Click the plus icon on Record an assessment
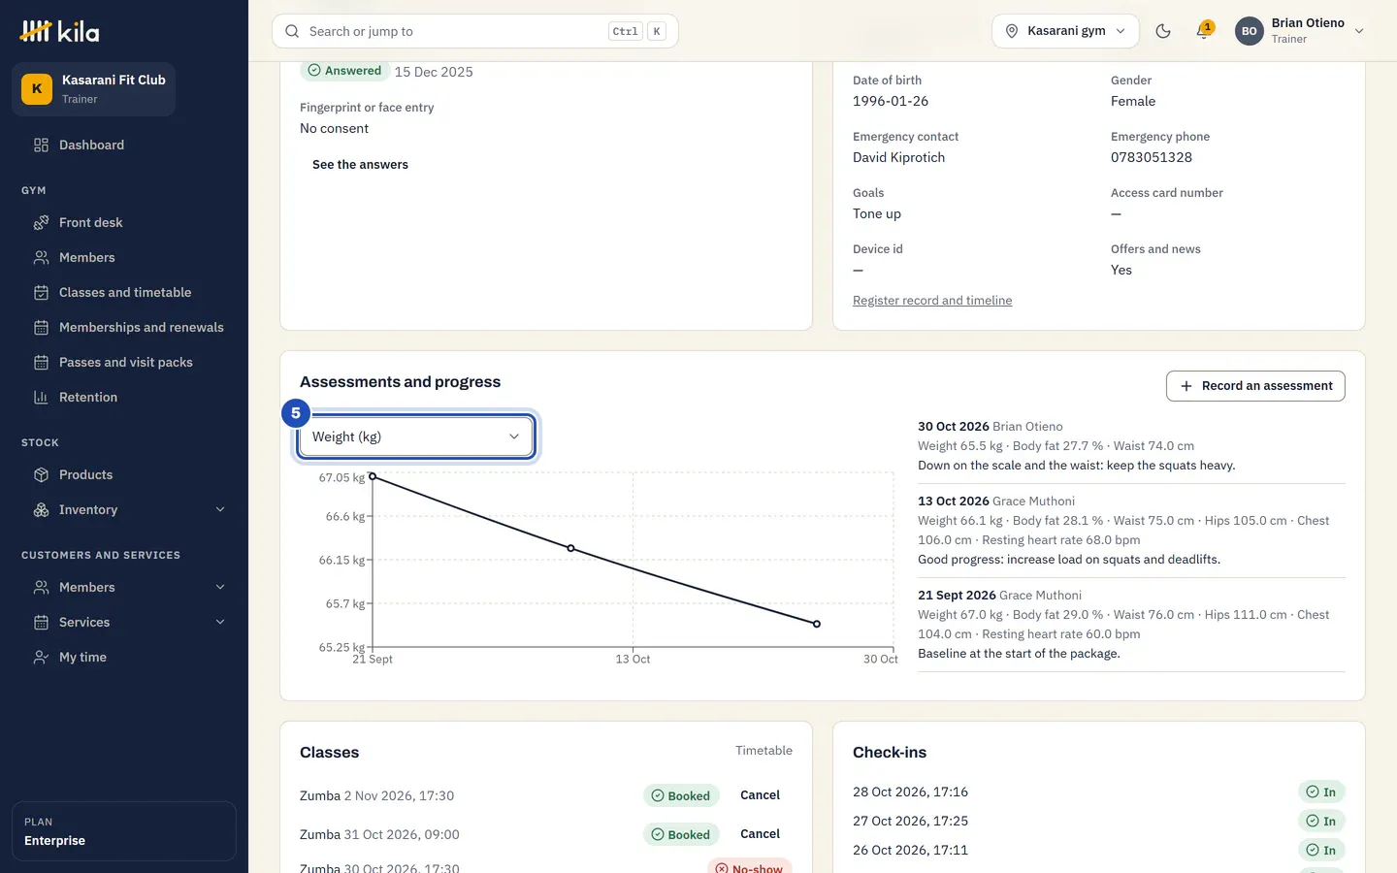The height and width of the screenshot is (873, 1397). point(1186,386)
